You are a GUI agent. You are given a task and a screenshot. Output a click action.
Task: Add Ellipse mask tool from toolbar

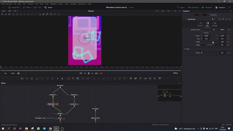(99, 79)
